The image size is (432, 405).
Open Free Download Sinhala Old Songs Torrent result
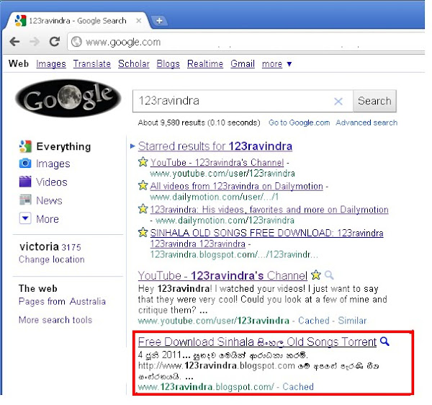coord(257,342)
